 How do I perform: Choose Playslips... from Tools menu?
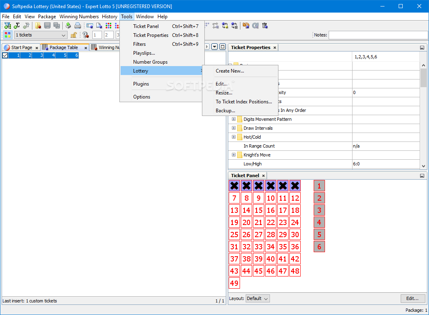click(x=144, y=53)
